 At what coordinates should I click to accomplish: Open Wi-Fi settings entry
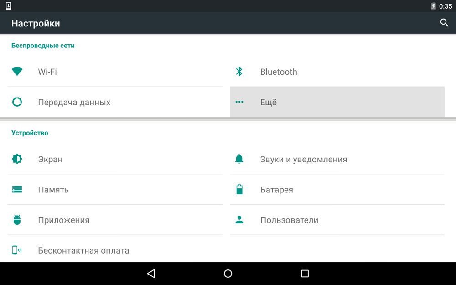click(115, 72)
